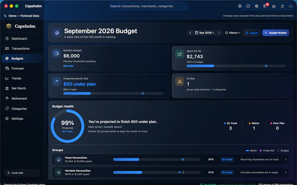Image resolution: width=297 pixels, height=185 pixels.
Task: Click the Capehelm crest logo in sidebar
Action: (x=9, y=26)
